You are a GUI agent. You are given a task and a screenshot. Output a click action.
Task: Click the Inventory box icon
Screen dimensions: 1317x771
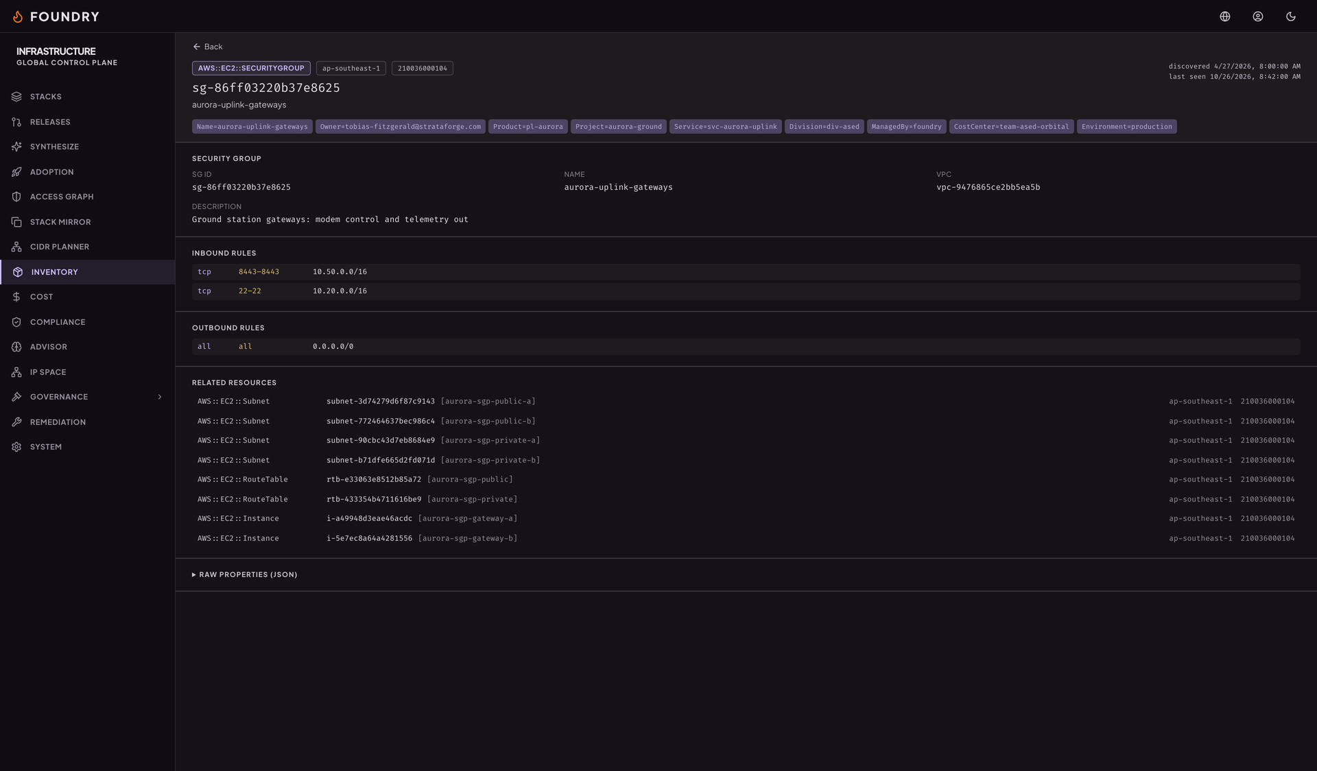tap(18, 272)
